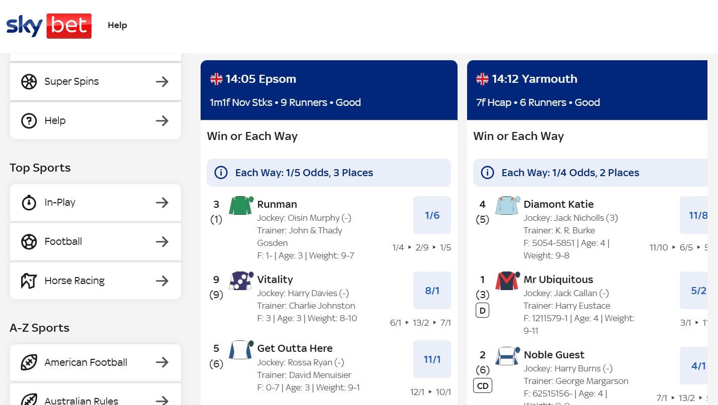Expand Horse Racing using its arrow

click(162, 281)
